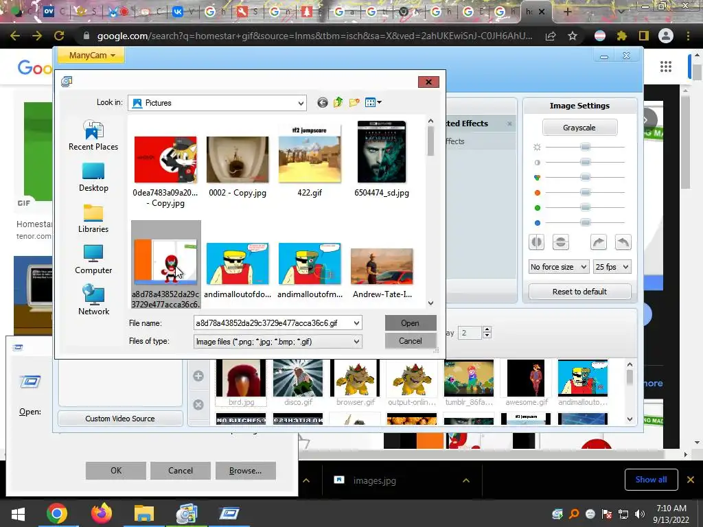The width and height of the screenshot is (703, 527).
Task: Click OK in the Run dialog
Action: point(115,471)
